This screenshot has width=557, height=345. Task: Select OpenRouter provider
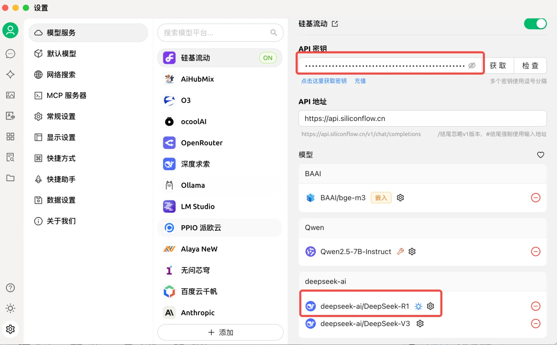click(220, 143)
